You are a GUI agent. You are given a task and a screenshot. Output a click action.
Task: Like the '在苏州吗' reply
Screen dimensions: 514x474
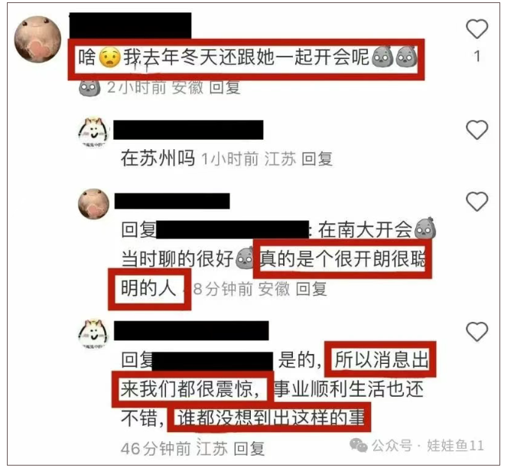(x=477, y=130)
